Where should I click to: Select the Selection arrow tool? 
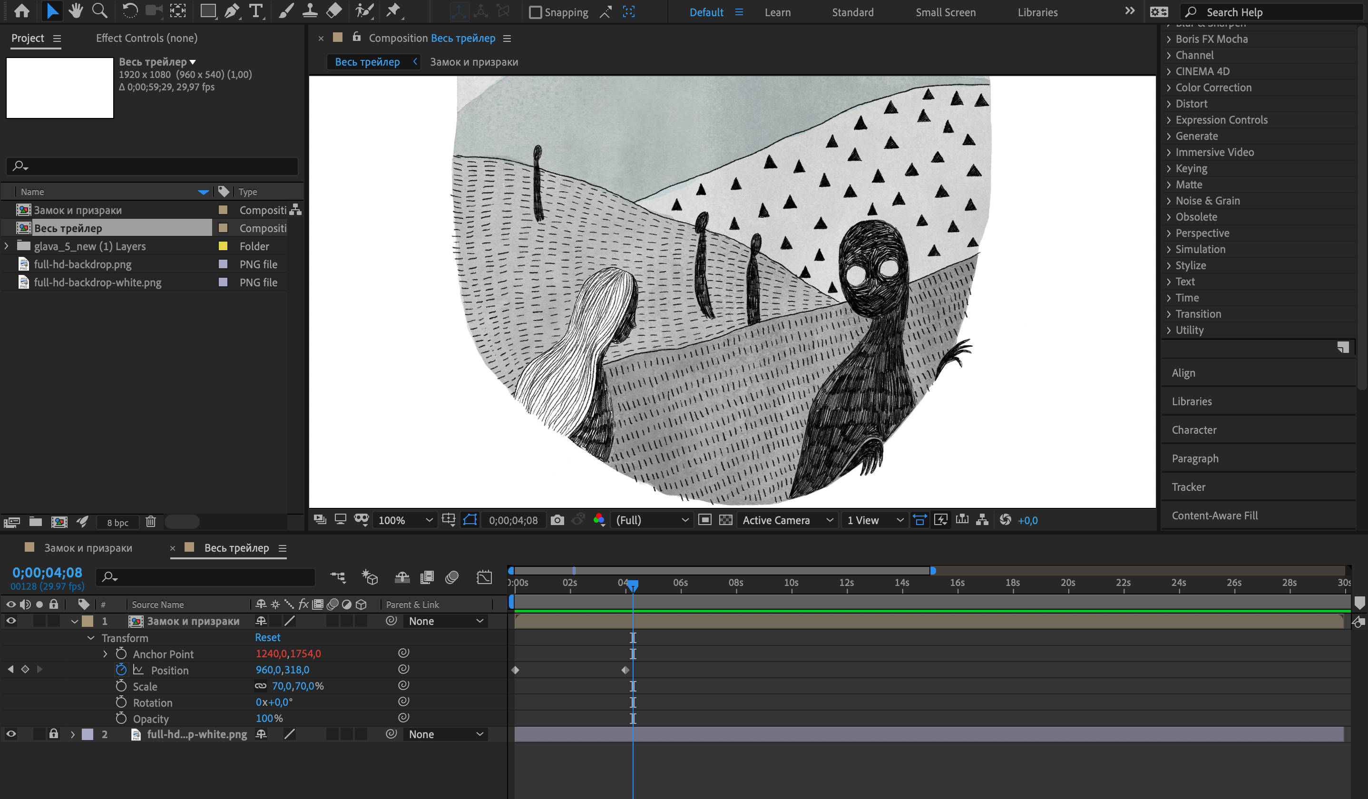(52, 11)
